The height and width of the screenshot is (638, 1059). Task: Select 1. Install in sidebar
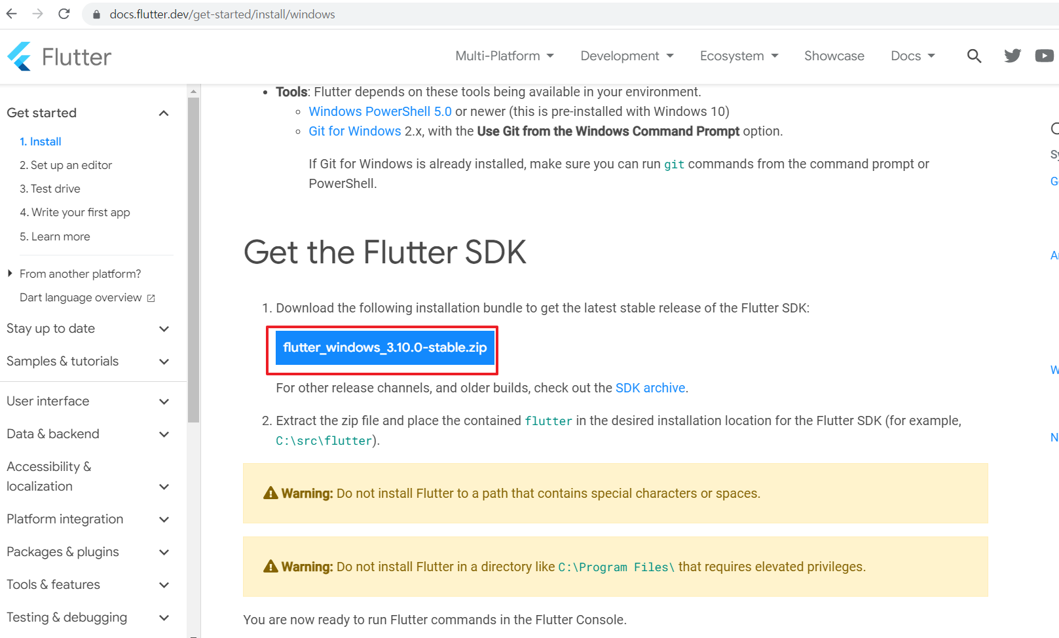(x=40, y=141)
